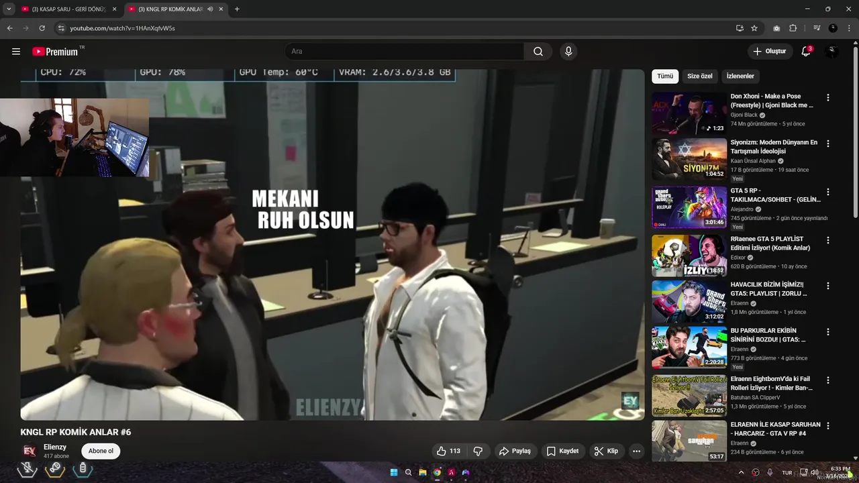Click the Ara search input field
Image resolution: width=859 pixels, height=483 pixels.
405,52
